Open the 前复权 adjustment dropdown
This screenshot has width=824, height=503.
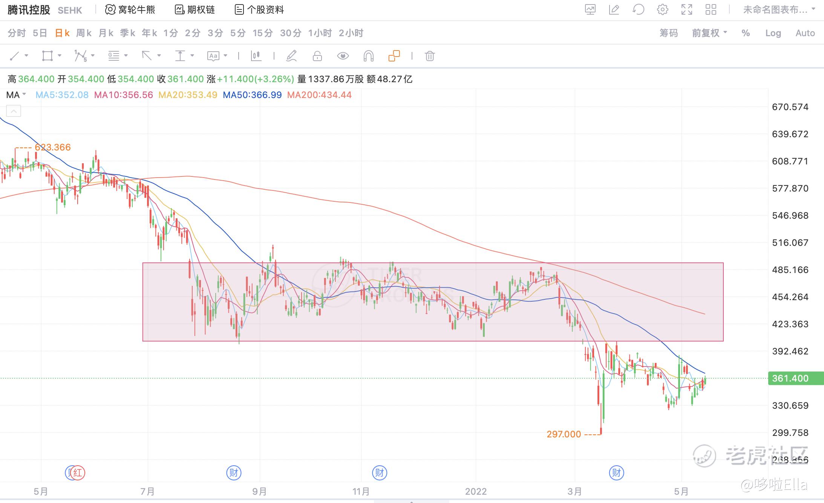coord(709,33)
